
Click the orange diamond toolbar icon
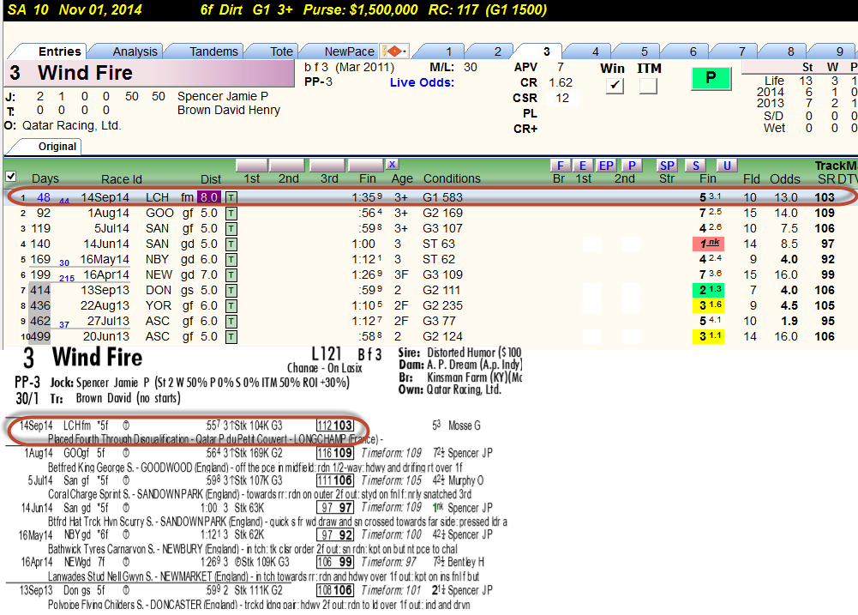(393, 51)
